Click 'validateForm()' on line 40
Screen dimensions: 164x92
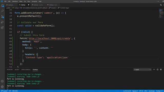click(45, 26)
